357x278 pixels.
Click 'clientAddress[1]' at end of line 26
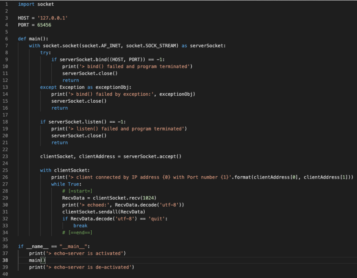326,177
